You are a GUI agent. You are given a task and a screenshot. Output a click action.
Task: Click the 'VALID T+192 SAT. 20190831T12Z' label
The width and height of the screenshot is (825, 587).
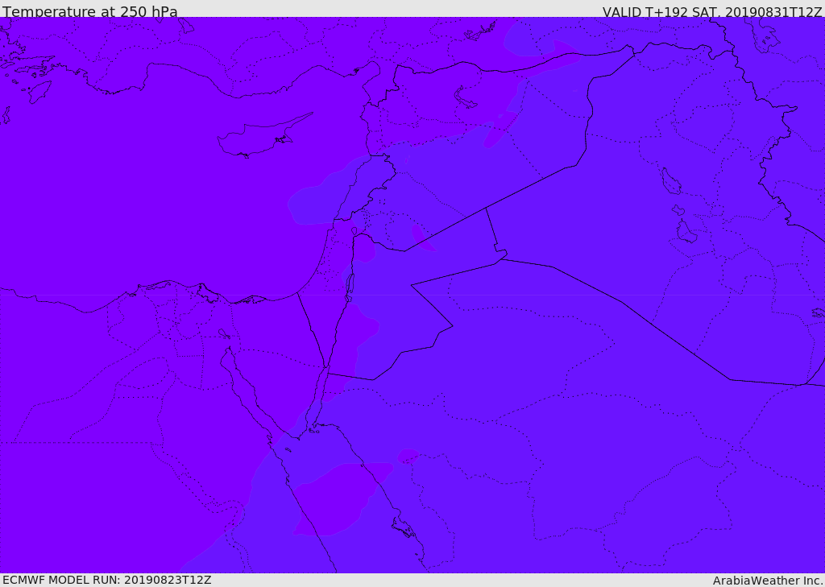pos(712,11)
